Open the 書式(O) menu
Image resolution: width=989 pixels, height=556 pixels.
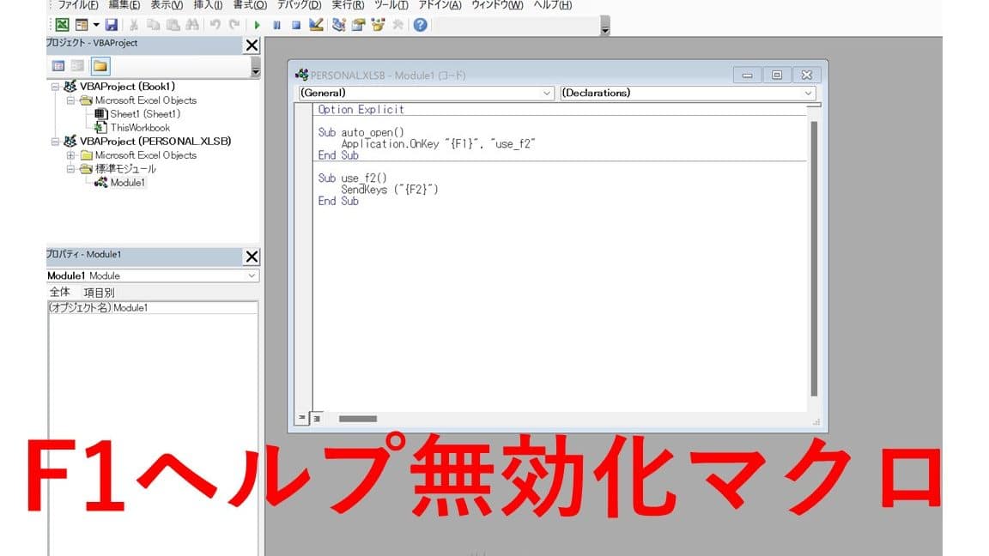click(x=250, y=5)
